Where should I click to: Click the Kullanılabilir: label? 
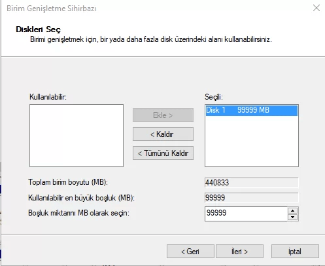[48, 97]
